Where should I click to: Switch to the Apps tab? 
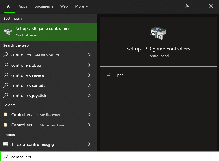tap(23, 6)
